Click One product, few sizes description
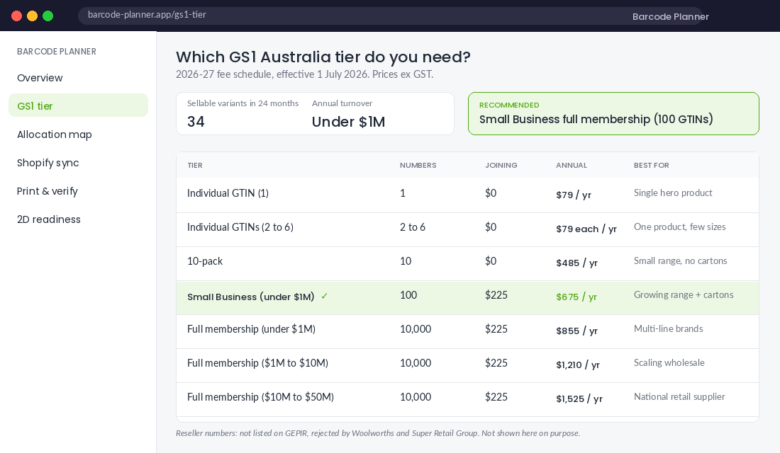 679,227
